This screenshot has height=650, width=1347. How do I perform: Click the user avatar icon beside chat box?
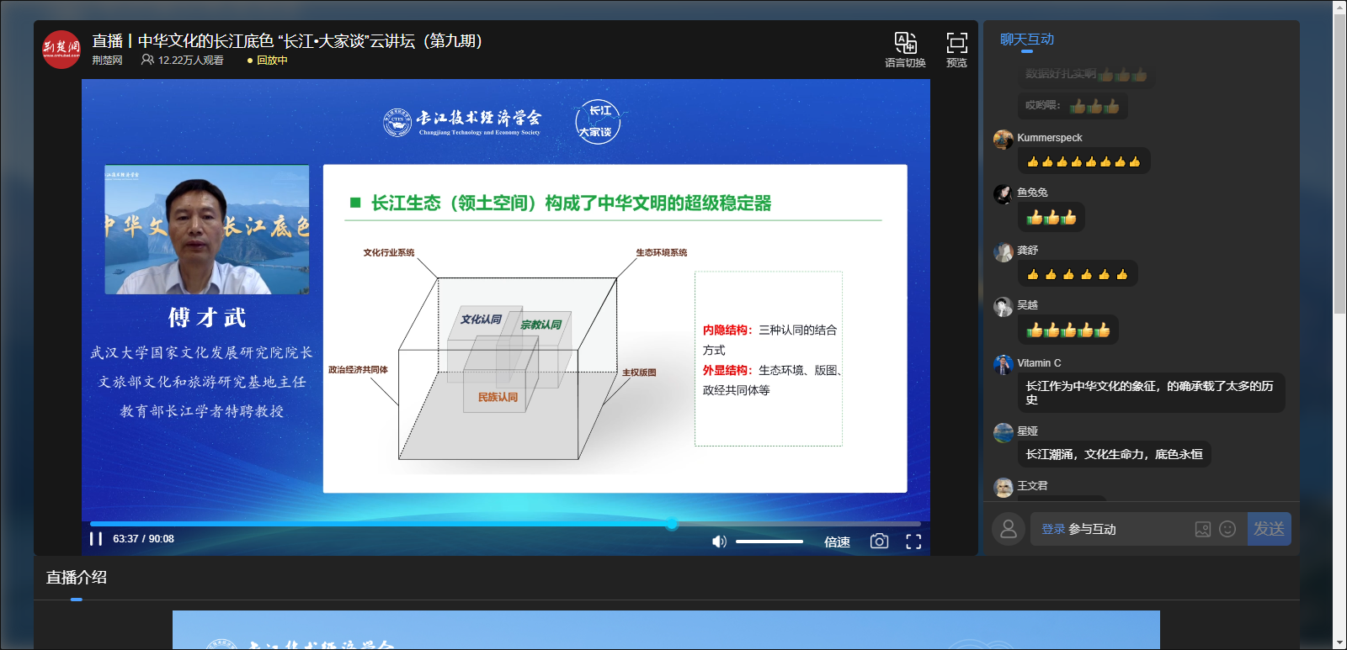point(1008,529)
